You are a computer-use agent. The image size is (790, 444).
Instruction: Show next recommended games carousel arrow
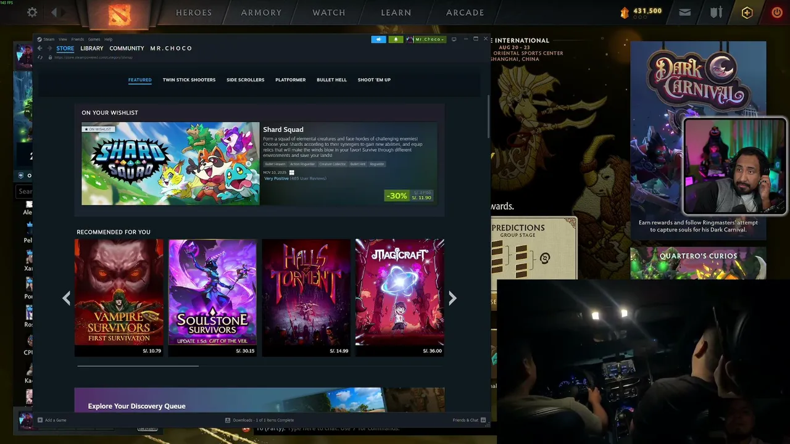(452, 298)
